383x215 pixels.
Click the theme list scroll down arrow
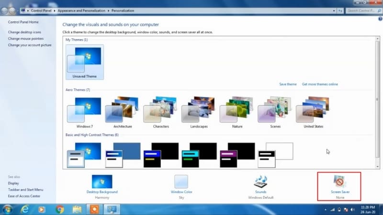(378, 166)
